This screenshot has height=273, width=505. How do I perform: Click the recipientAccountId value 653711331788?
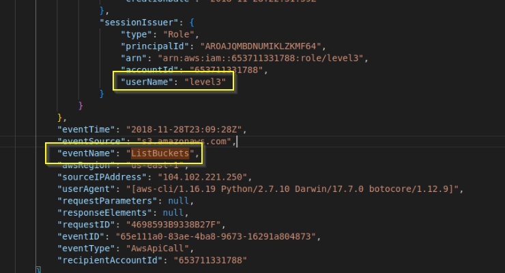pos(211,261)
